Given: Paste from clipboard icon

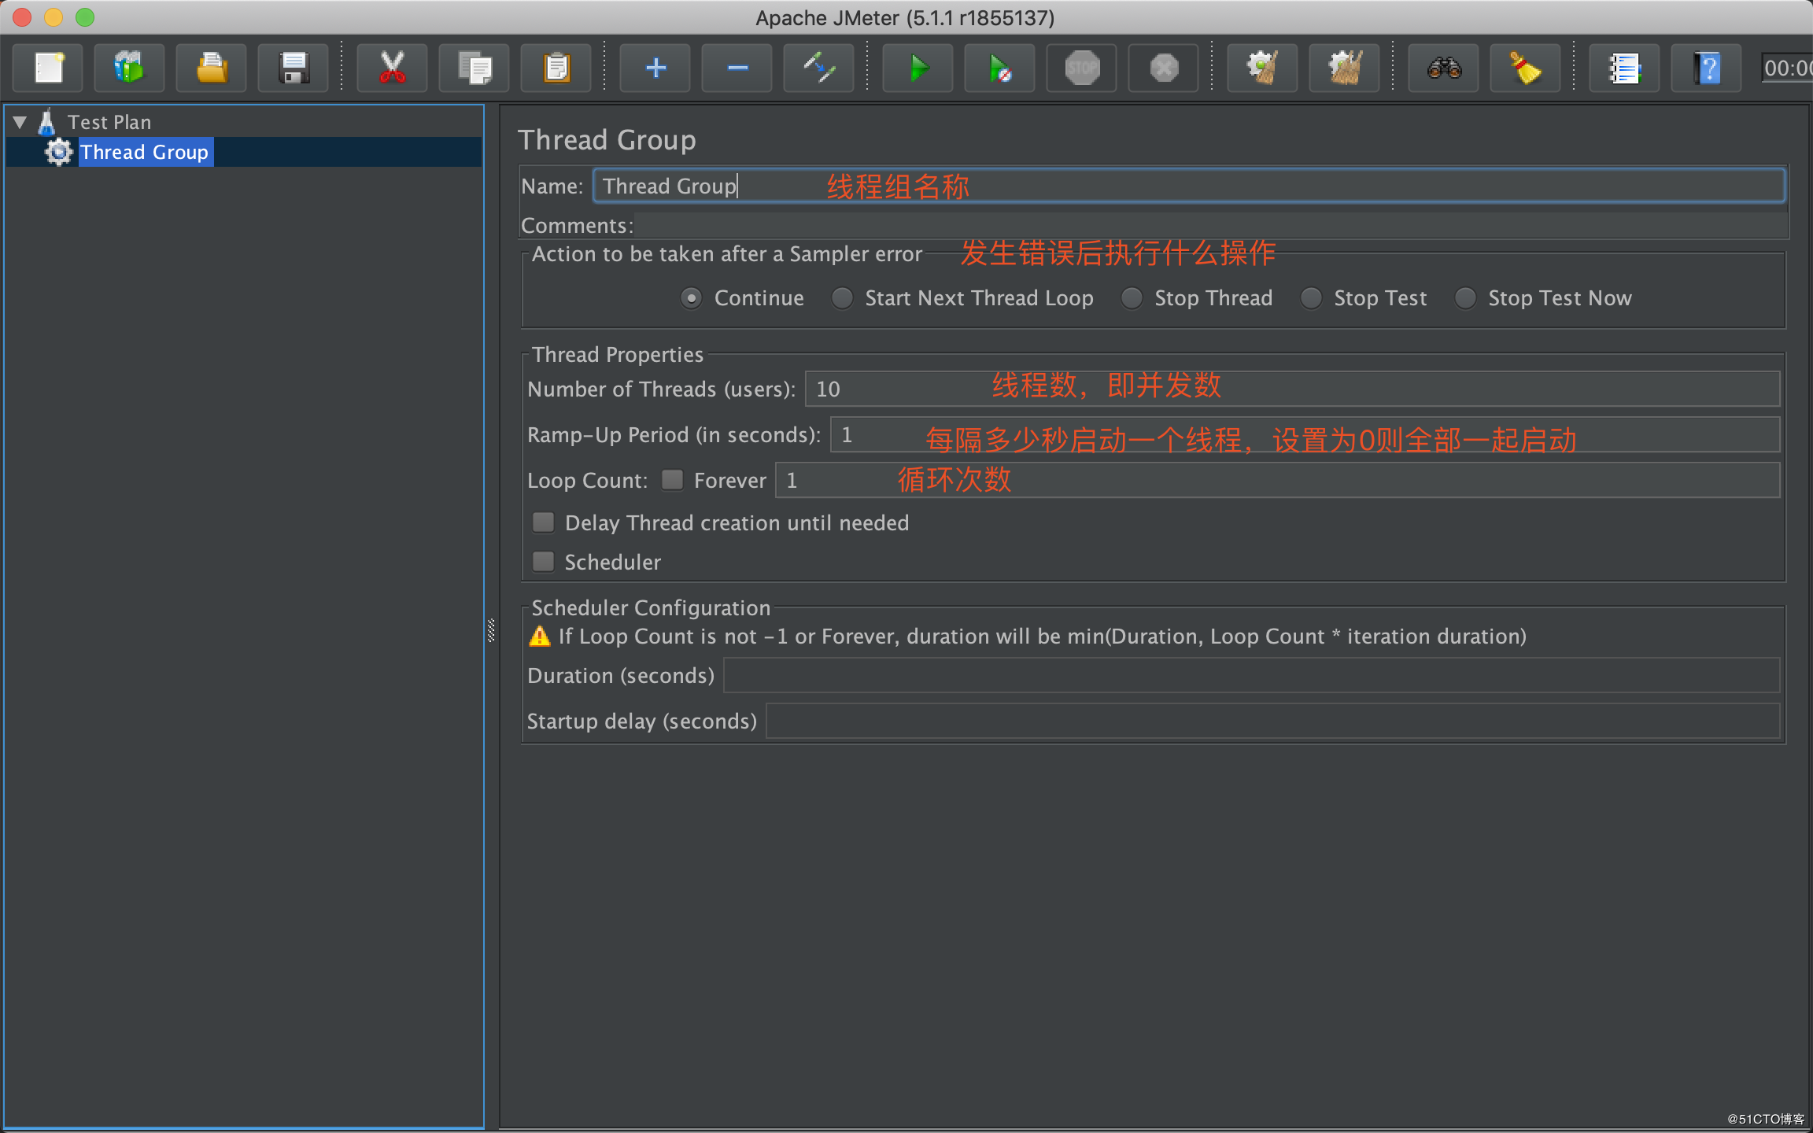Looking at the screenshot, I should pos(556,68).
